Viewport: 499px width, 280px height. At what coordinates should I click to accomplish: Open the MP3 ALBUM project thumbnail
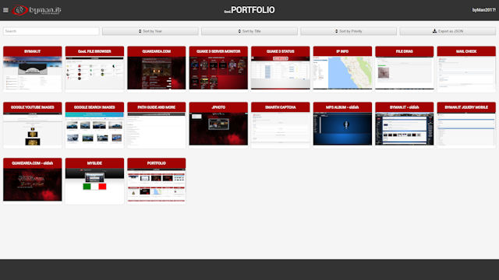342,129
